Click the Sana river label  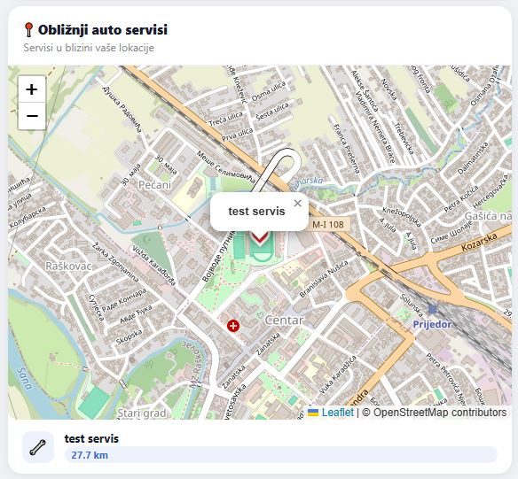pos(25,379)
